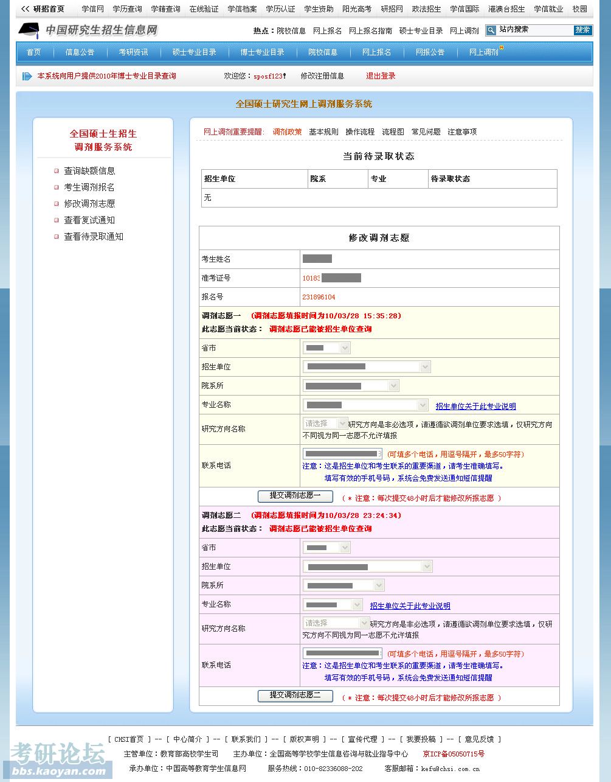This screenshot has height=782, width=611.
Task: Click the graduation cap site logo
Action: [x=29, y=30]
